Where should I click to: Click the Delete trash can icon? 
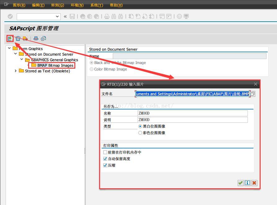[18, 38]
